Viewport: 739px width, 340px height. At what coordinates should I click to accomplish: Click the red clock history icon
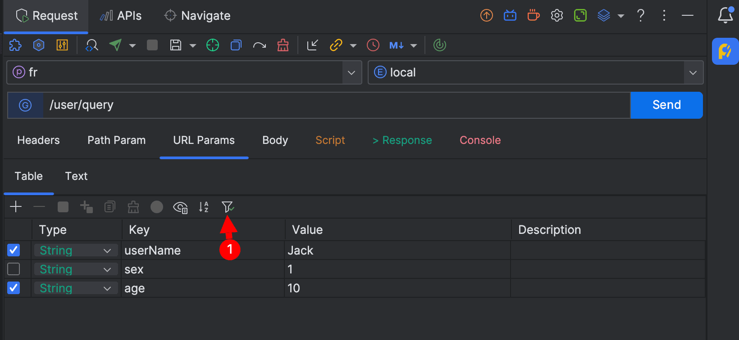click(373, 45)
